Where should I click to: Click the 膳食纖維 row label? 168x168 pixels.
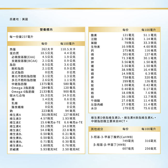pyautogui.click(x=18, y=107)
